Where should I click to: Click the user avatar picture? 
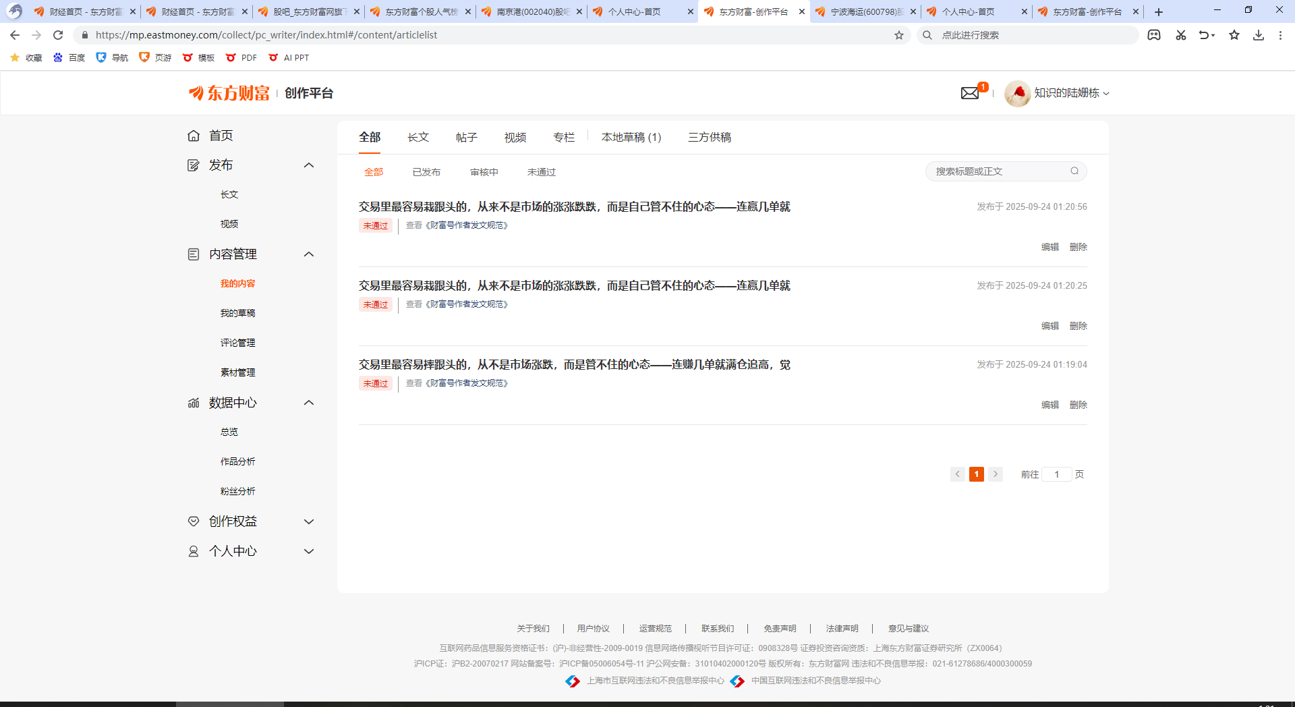1017,93
